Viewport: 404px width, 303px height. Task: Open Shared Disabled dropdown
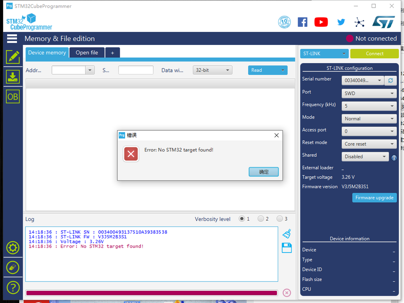365,157
